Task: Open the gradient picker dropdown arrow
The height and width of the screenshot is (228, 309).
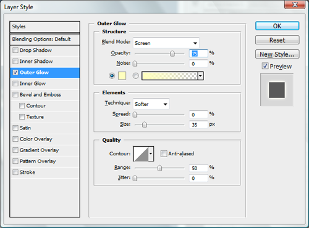Action: (201, 76)
